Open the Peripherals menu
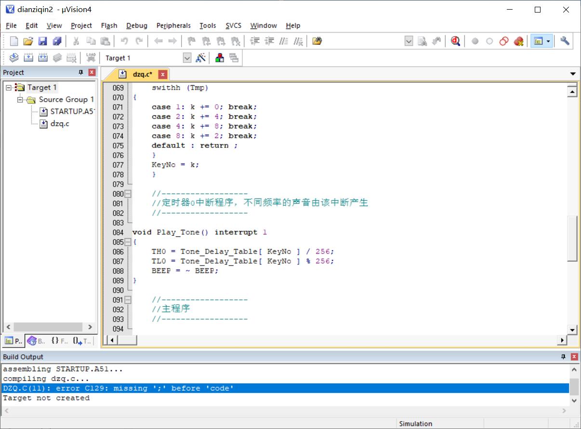581x429 pixels. (x=173, y=26)
